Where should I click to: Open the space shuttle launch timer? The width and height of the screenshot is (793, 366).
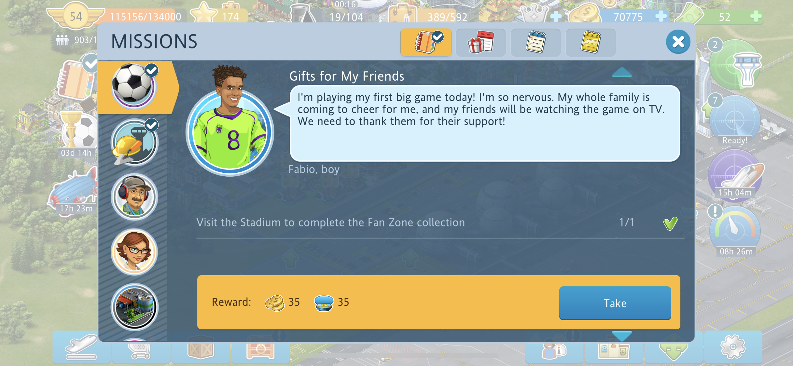[x=735, y=175]
